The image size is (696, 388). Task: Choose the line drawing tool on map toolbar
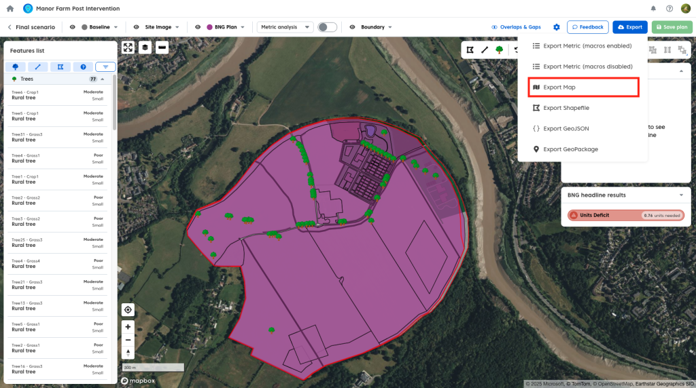point(485,50)
